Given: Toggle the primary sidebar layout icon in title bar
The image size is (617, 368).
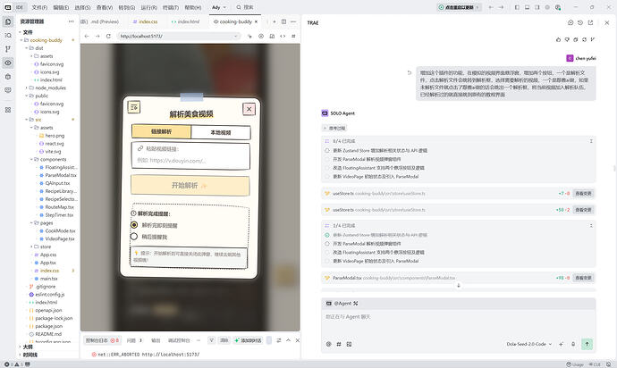Looking at the screenshot, I should pos(517,7).
